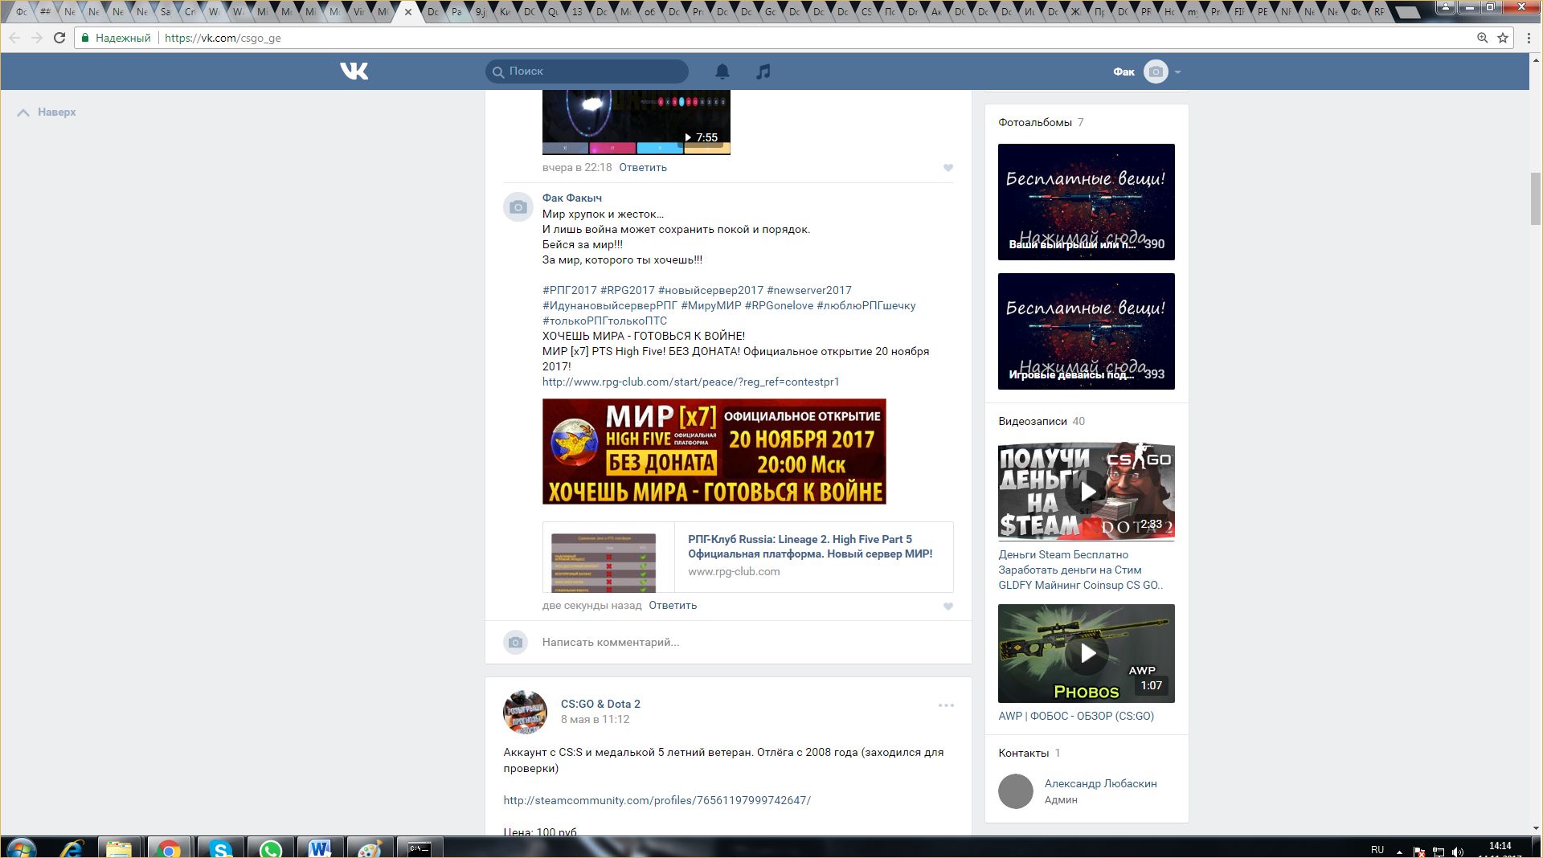This screenshot has width=1543, height=858.
Task: Show hidden system tray icons arrow
Action: tap(1399, 851)
